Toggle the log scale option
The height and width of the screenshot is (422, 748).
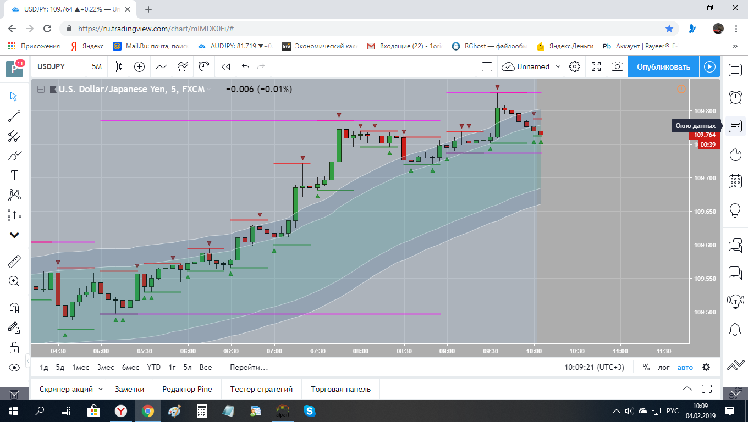click(664, 368)
